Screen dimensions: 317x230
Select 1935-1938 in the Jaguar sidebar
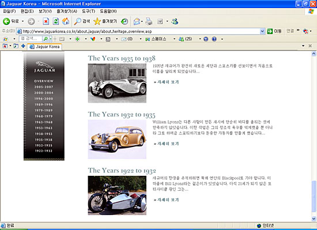pyautogui.click(x=44, y=139)
